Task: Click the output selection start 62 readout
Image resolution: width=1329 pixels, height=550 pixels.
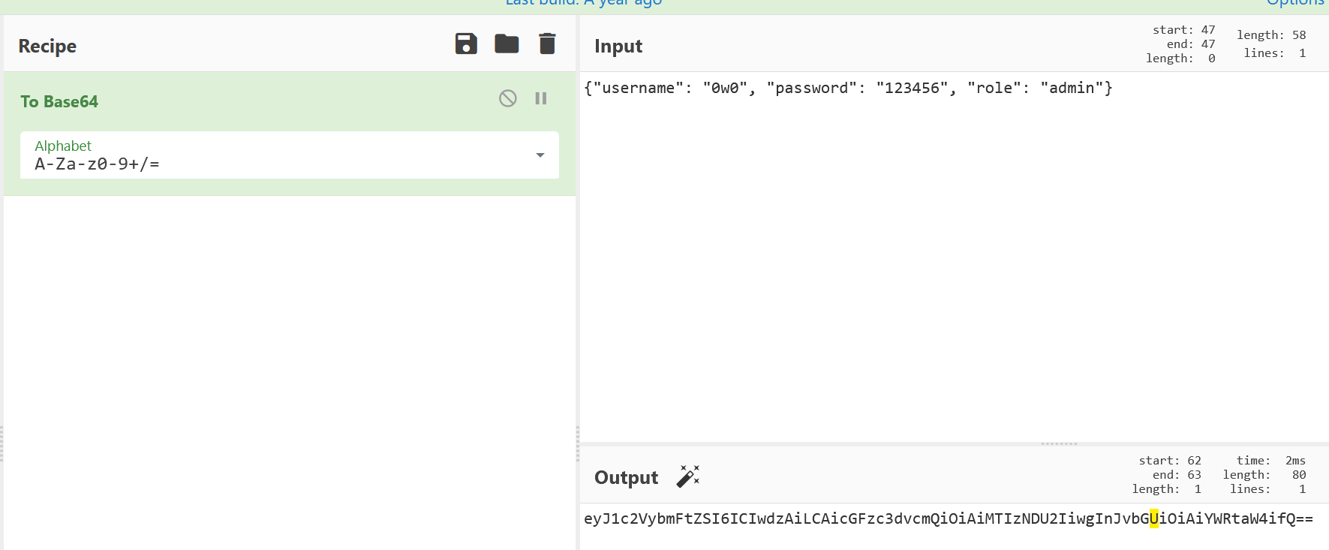Action: (x=1170, y=461)
